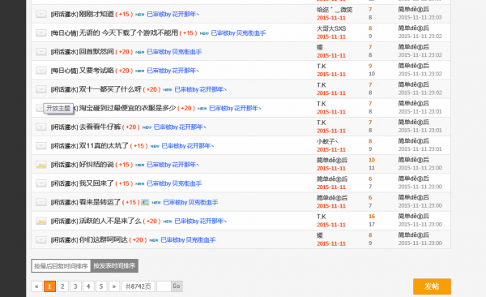Image resolution: width=486 pixels, height=297 pixels.
Task: Click the 发帖 orange button
Action: coord(432,286)
